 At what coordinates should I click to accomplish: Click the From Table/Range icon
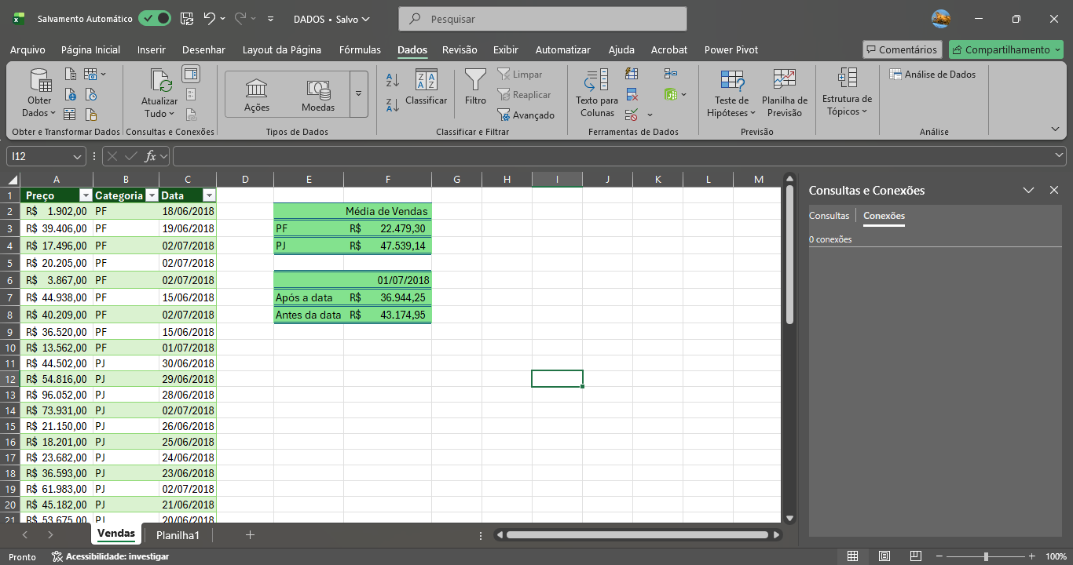(x=71, y=115)
